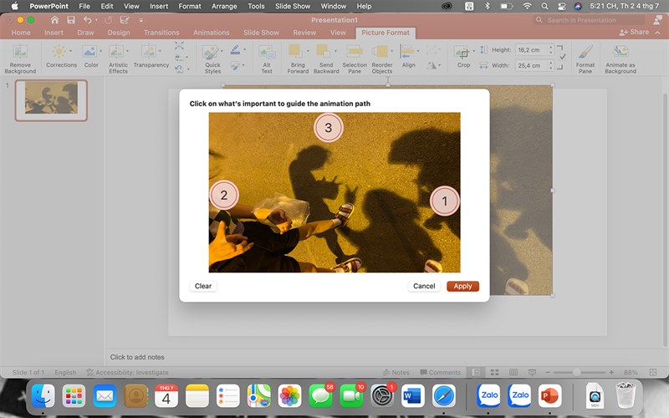Click the Rotate objects icon
The image size is (669, 418).
(x=432, y=65)
